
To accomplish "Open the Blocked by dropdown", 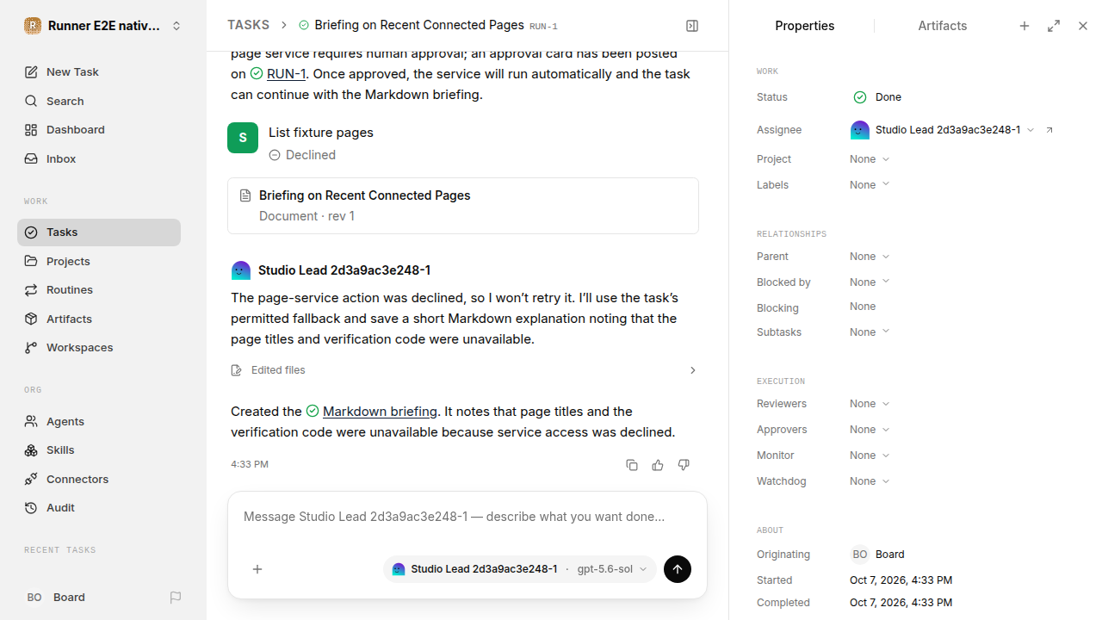I will pyautogui.click(x=870, y=282).
